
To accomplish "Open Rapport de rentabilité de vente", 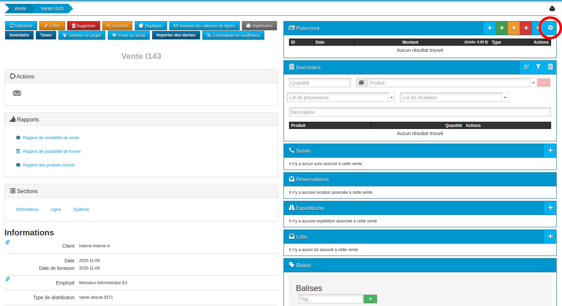I will (51, 138).
